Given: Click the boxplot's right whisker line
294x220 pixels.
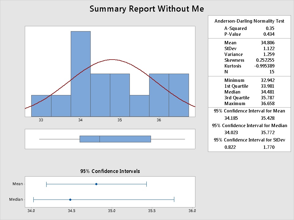Looking at the screenshot, I should 168,139.
